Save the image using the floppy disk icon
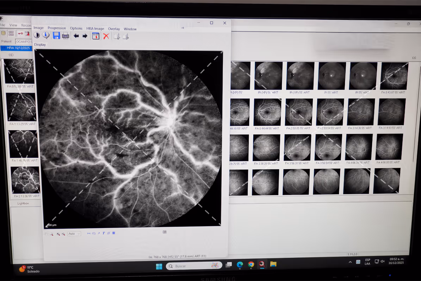Image resolution: width=421 pixels, height=281 pixels. [x=56, y=35]
